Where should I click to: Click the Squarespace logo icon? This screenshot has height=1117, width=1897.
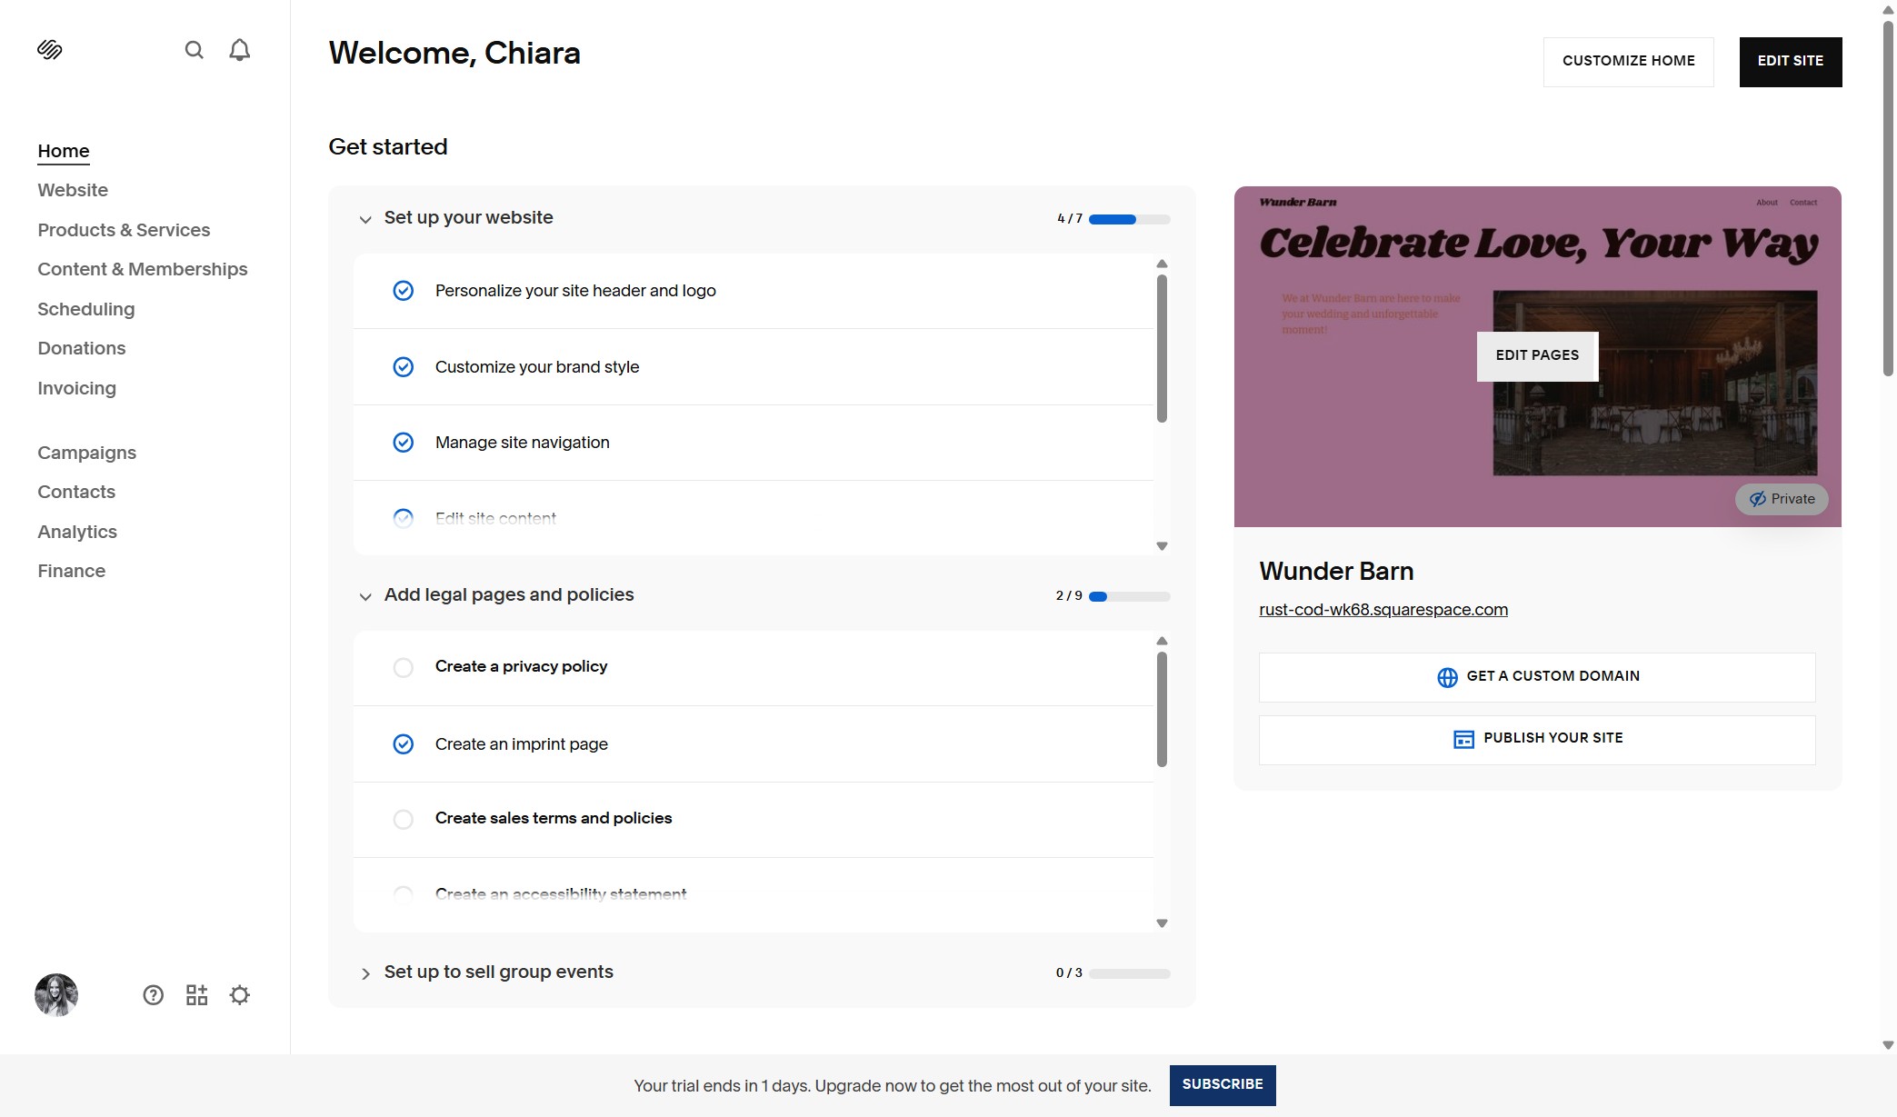pos(49,50)
